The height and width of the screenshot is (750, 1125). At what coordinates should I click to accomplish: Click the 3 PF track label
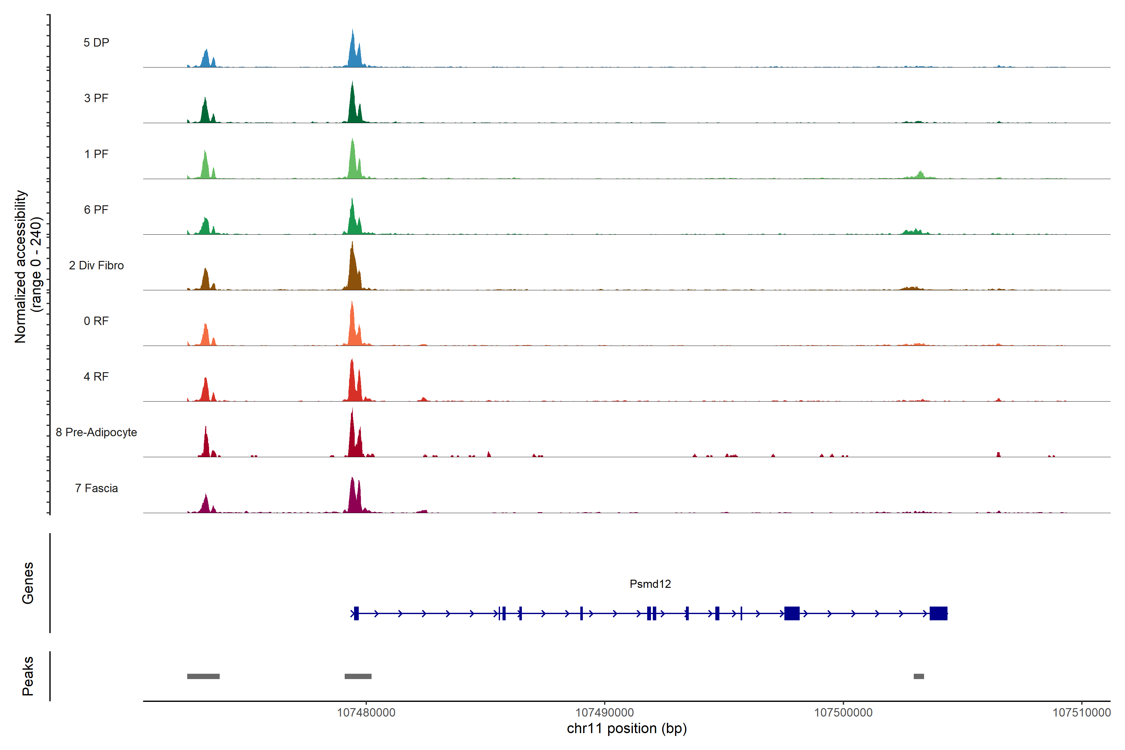(x=96, y=98)
